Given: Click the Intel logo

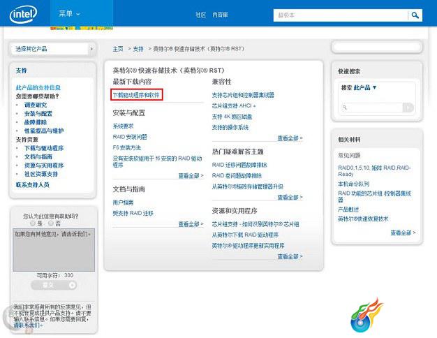Looking at the screenshot, I should coord(24,14).
